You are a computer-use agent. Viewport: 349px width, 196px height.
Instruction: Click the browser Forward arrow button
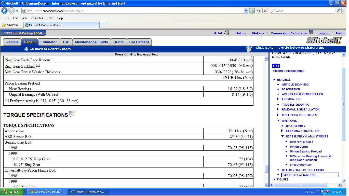11,11
